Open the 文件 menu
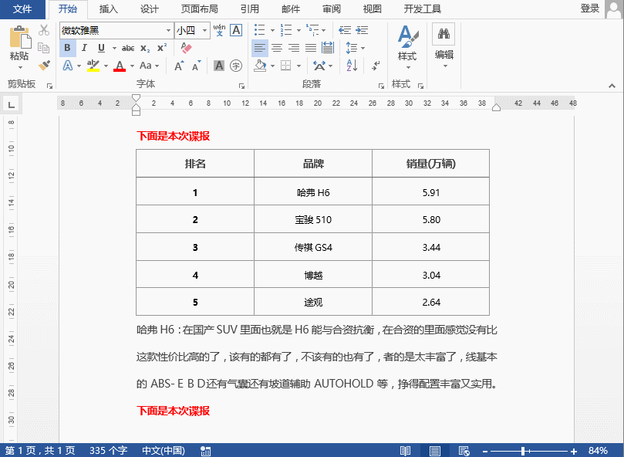Screen dimensions: 624x457 (22, 9)
